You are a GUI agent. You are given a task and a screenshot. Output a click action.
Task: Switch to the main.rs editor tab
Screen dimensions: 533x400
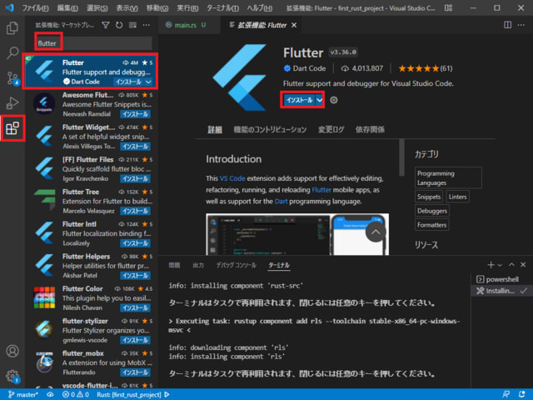click(x=185, y=25)
